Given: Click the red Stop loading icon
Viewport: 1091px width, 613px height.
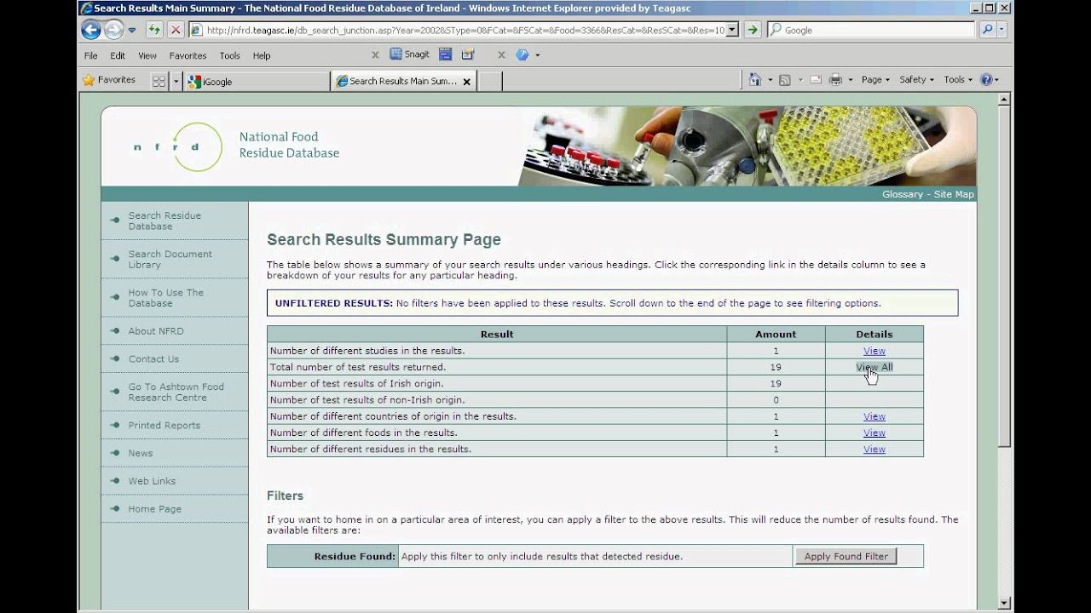Looking at the screenshot, I should (176, 30).
